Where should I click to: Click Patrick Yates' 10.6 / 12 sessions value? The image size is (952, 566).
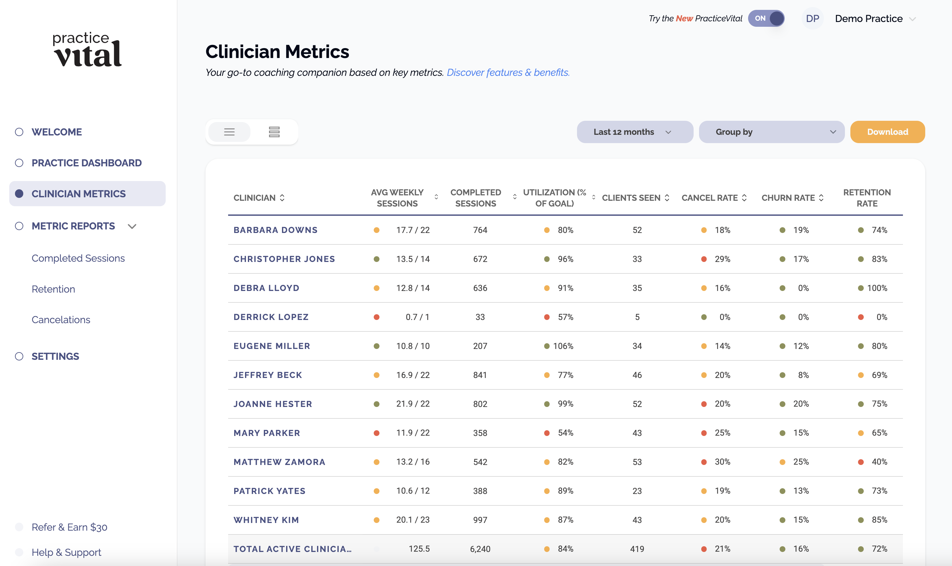[x=413, y=491]
